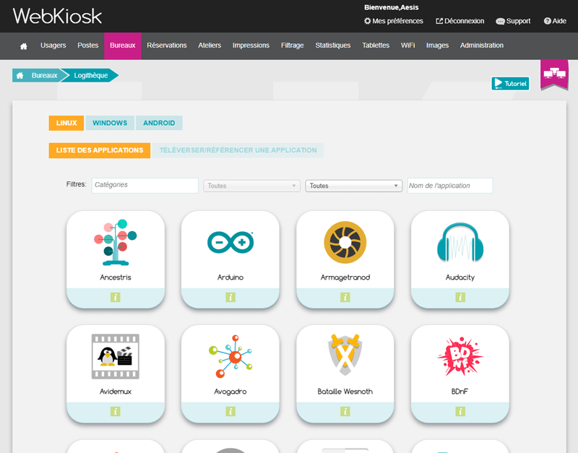The width and height of the screenshot is (578, 453).
Task: Open the Aide help link
Action: pos(555,21)
